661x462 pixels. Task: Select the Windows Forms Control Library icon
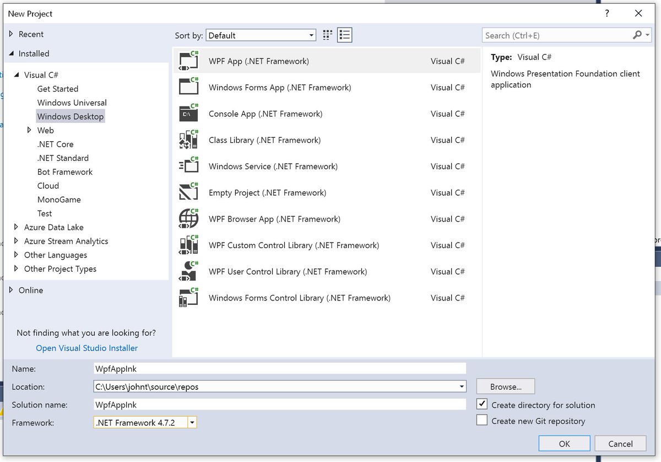189,298
